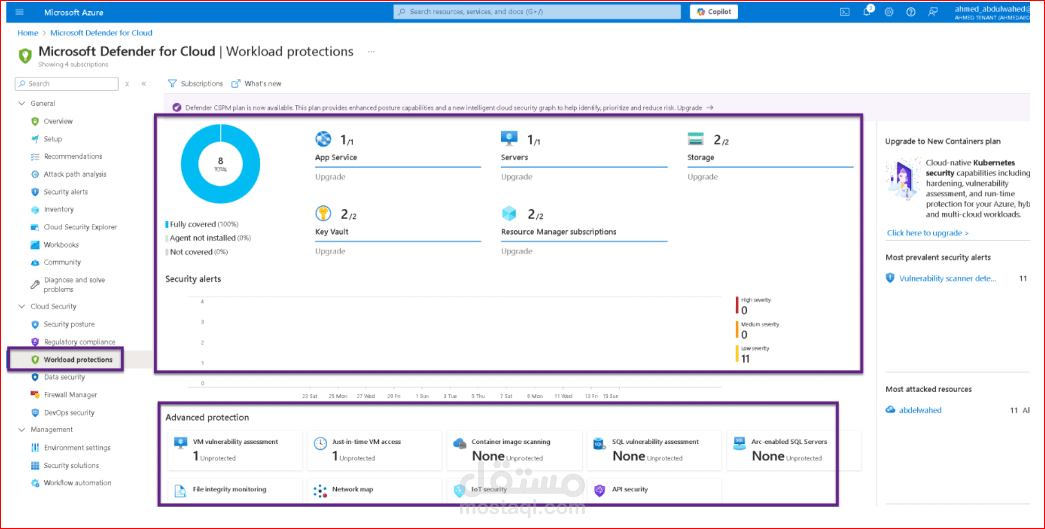1045x529 pixels.
Task: Select Workload protections in sidebar
Action: [x=78, y=359]
